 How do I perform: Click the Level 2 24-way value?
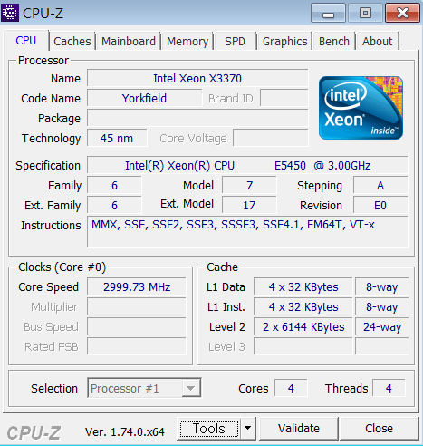pos(382,327)
